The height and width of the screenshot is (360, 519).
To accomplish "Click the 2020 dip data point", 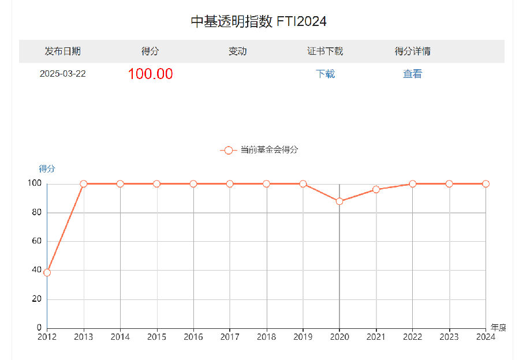I will (339, 201).
